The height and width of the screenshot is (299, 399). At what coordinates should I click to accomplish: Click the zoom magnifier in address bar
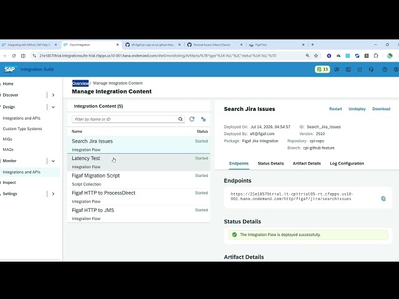tap(307, 55)
